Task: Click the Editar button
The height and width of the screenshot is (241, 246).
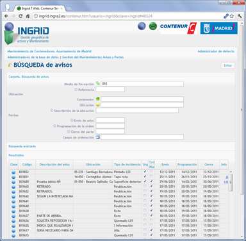Action: pos(227,65)
